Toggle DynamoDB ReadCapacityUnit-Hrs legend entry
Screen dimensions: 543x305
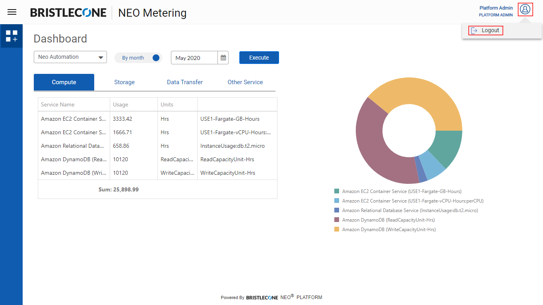[388, 220]
